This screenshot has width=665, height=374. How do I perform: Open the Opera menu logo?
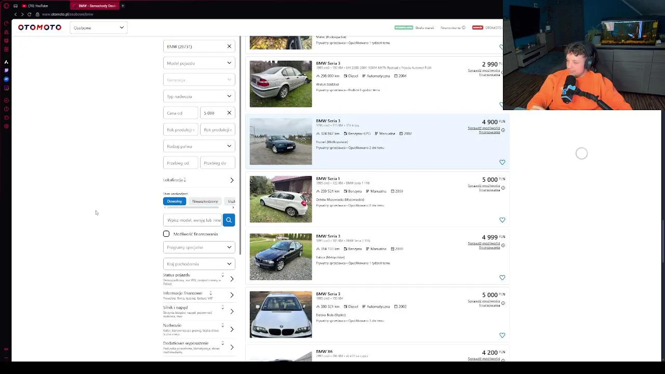[6, 6]
